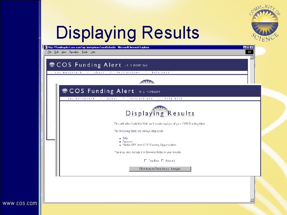Follow the about link in front page
Image resolution: width=287 pixels, height=215 pixels.
click(x=112, y=99)
